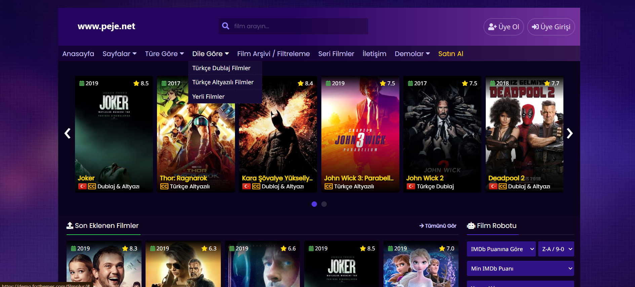Go to previous slide with left arrow
Viewport: 635px width, 287px height.
[x=68, y=133]
